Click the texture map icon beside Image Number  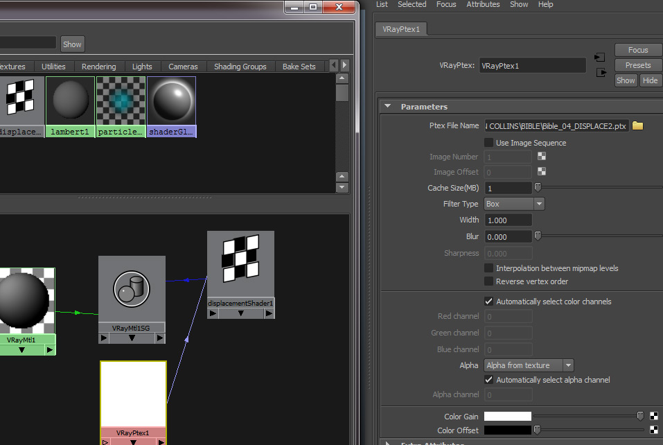point(541,156)
